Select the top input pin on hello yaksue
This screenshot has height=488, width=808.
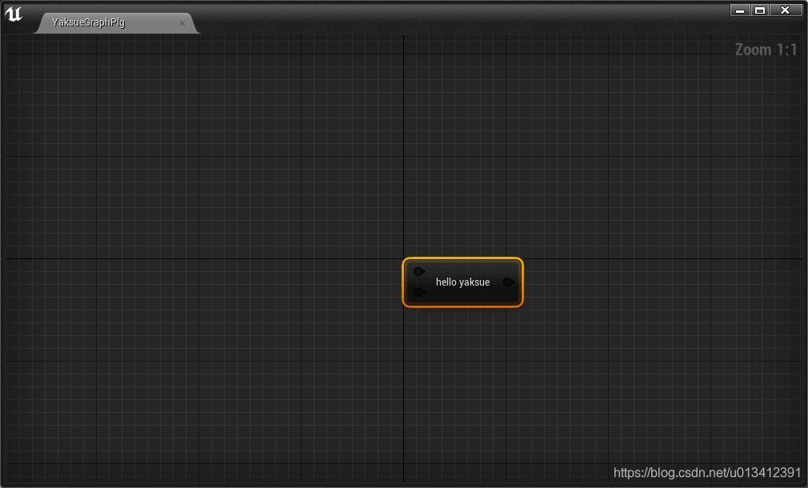point(418,271)
